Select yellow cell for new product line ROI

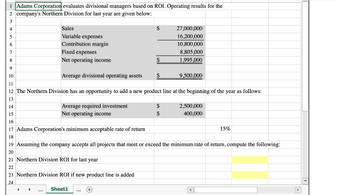coord(250,175)
